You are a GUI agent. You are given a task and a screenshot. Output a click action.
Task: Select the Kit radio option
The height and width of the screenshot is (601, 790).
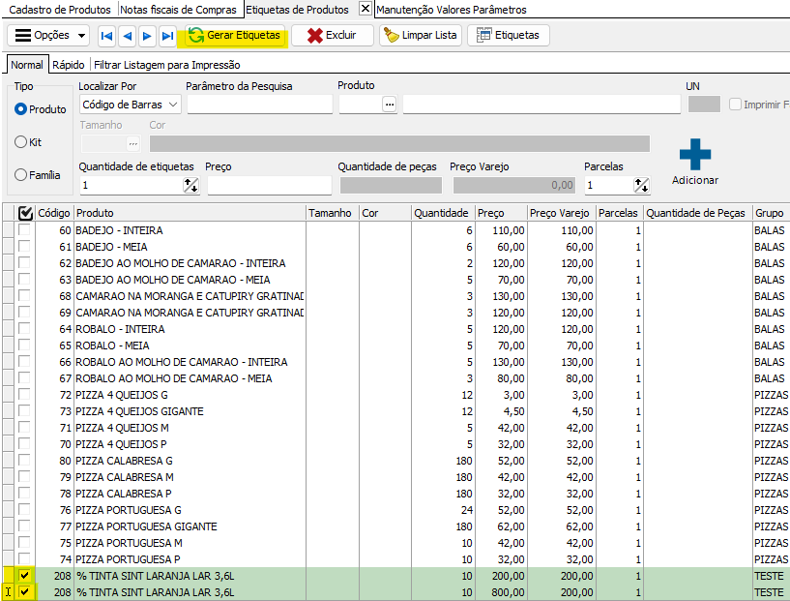click(x=21, y=142)
